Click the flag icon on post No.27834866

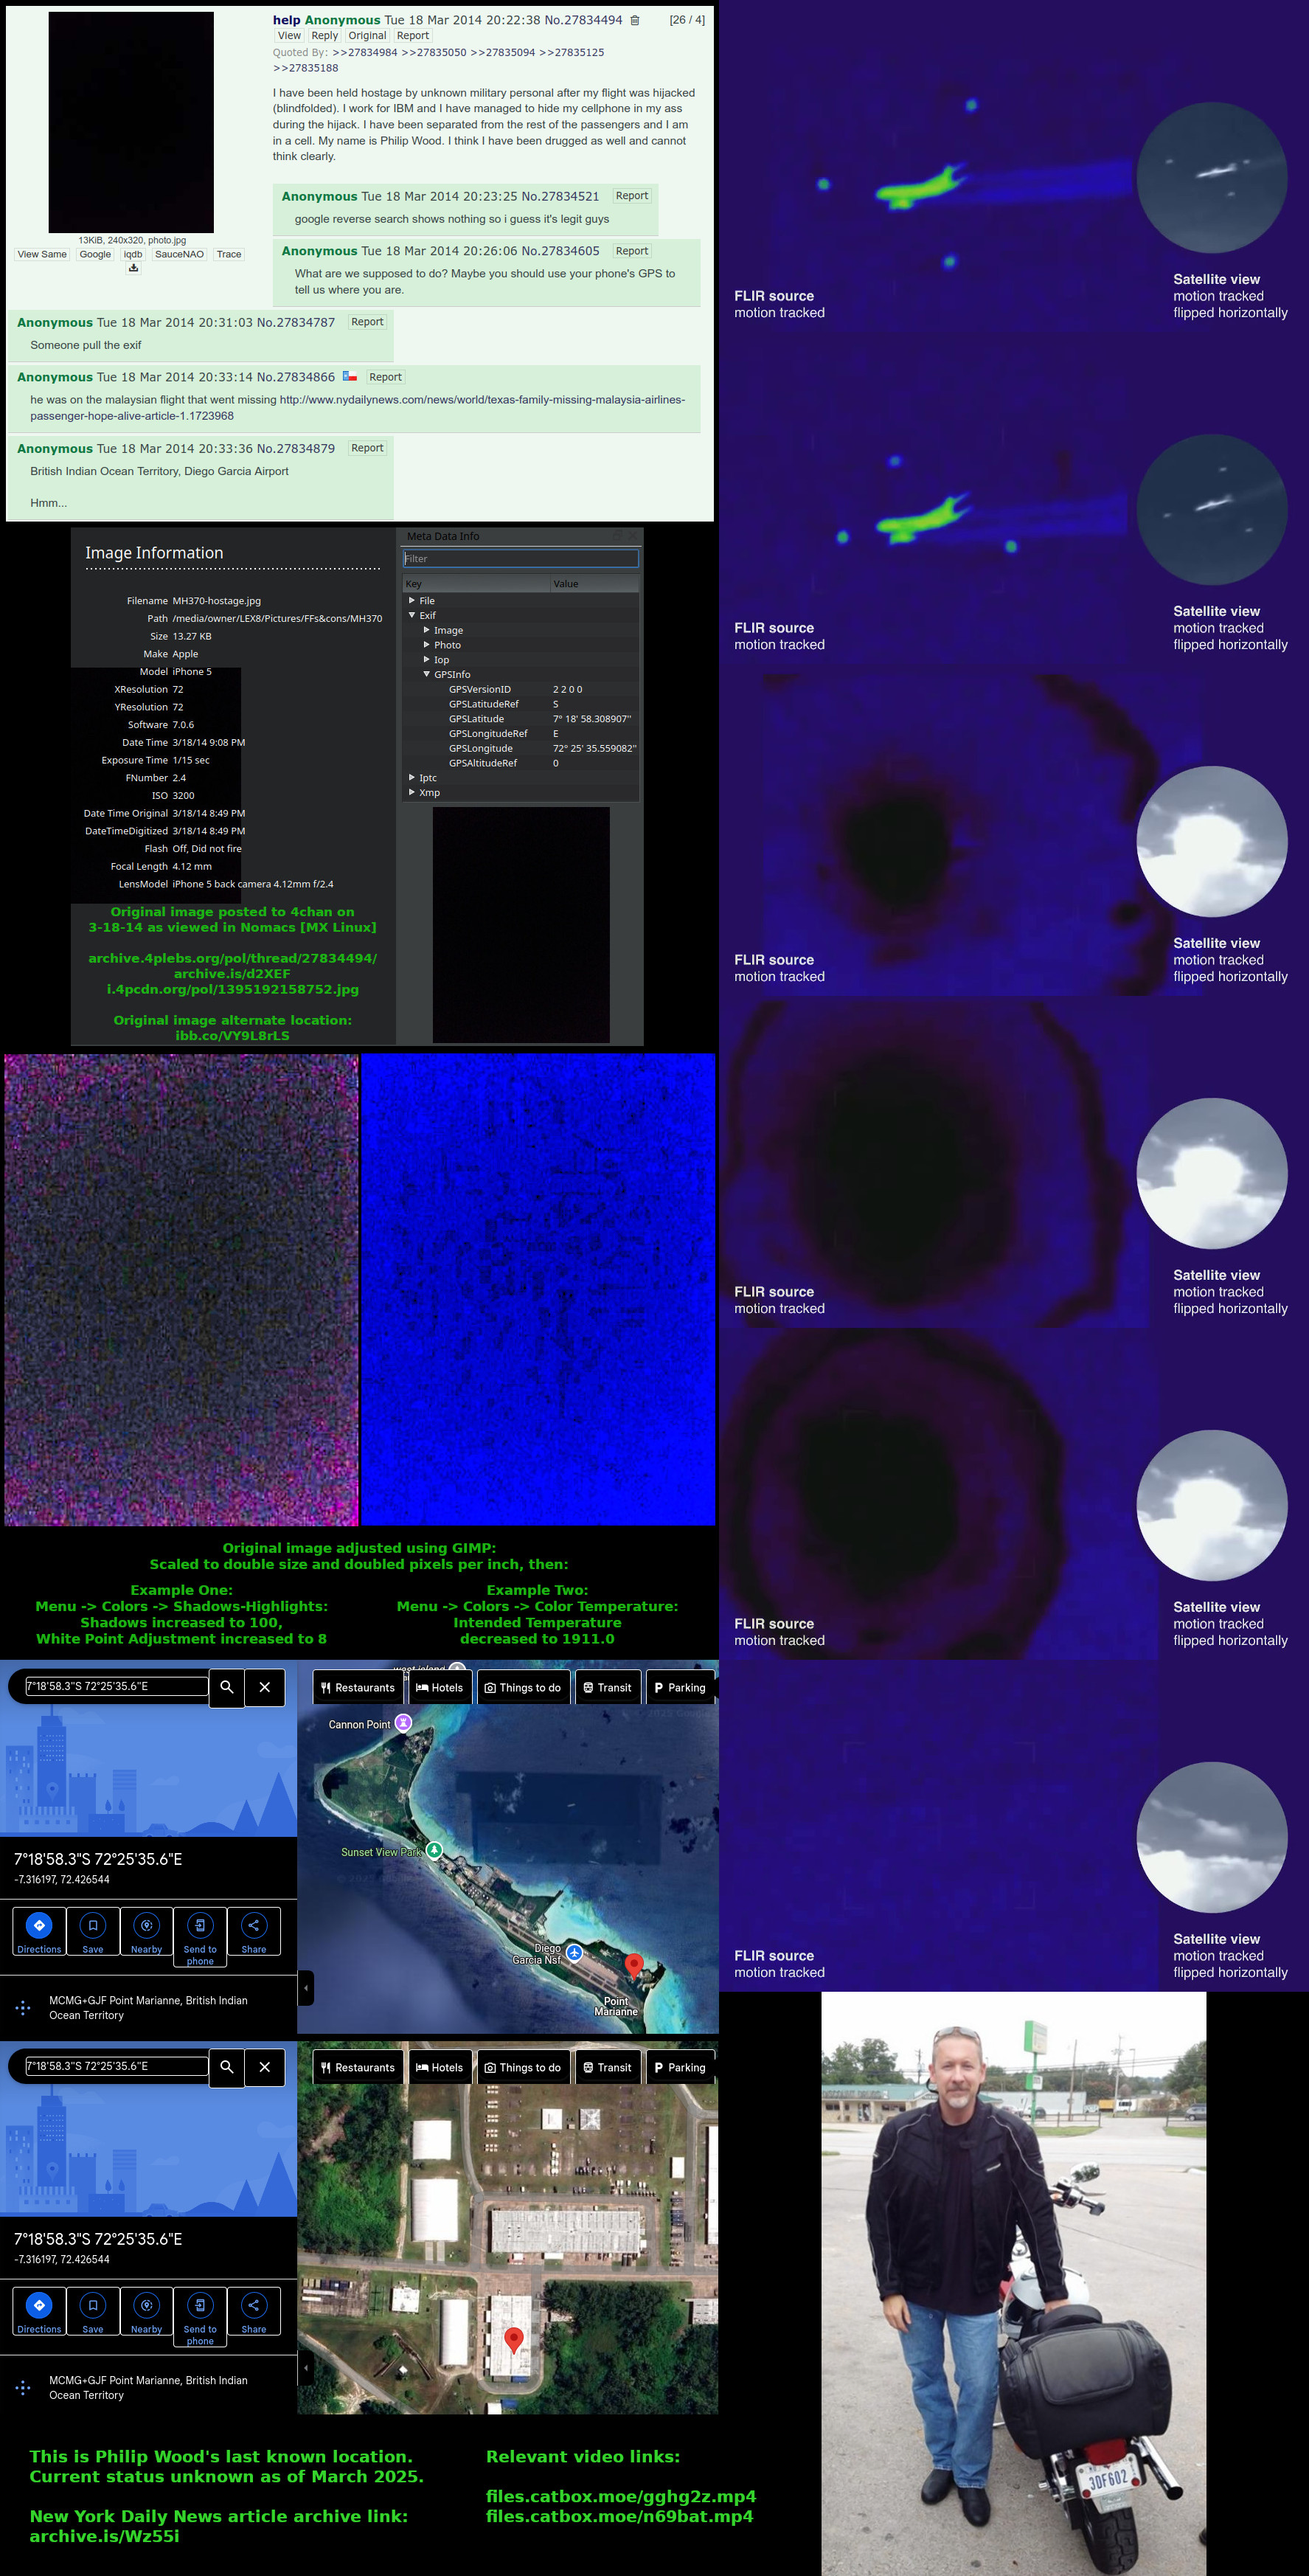tap(350, 376)
